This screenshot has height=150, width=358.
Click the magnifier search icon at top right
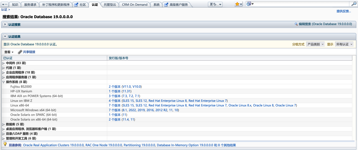[353, 4]
